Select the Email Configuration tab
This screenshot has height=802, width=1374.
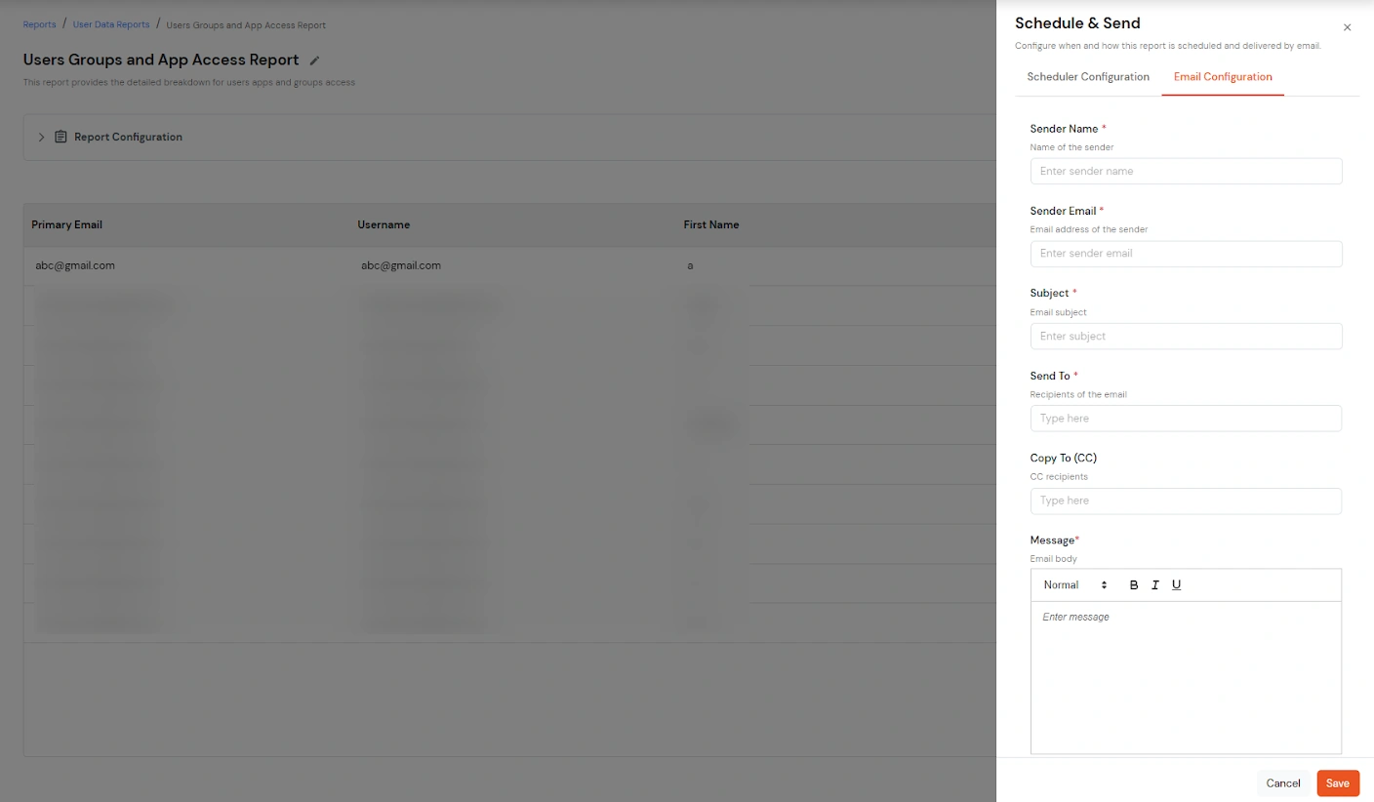(x=1222, y=76)
